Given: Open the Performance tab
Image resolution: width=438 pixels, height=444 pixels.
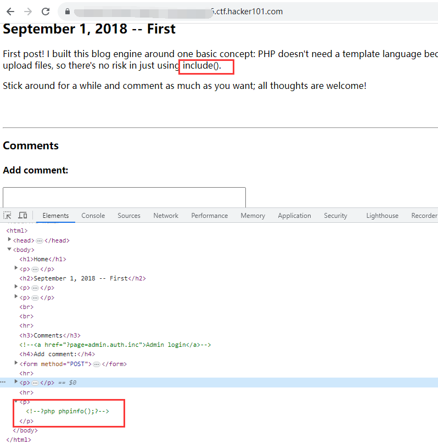Looking at the screenshot, I should (210, 216).
